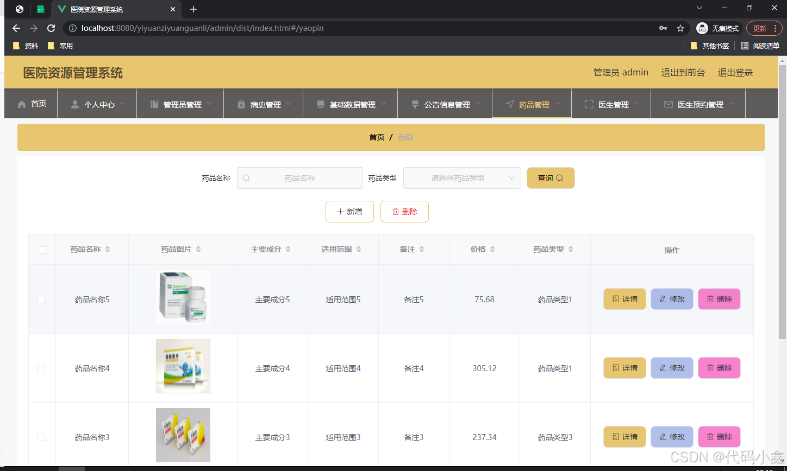Click the envelope icon in 医生预约管理

(669, 104)
